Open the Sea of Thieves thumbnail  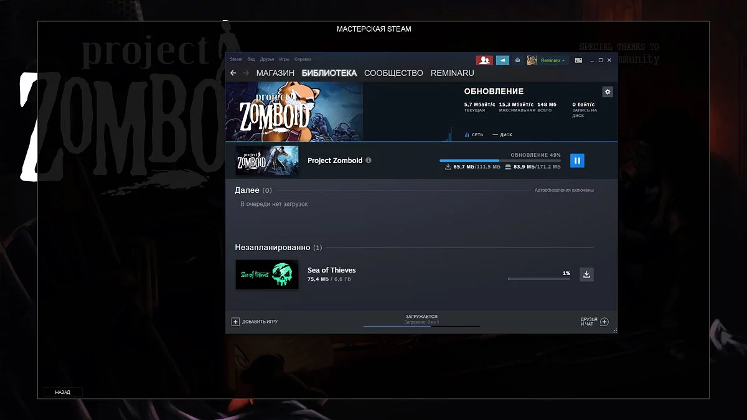(x=267, y=274)
